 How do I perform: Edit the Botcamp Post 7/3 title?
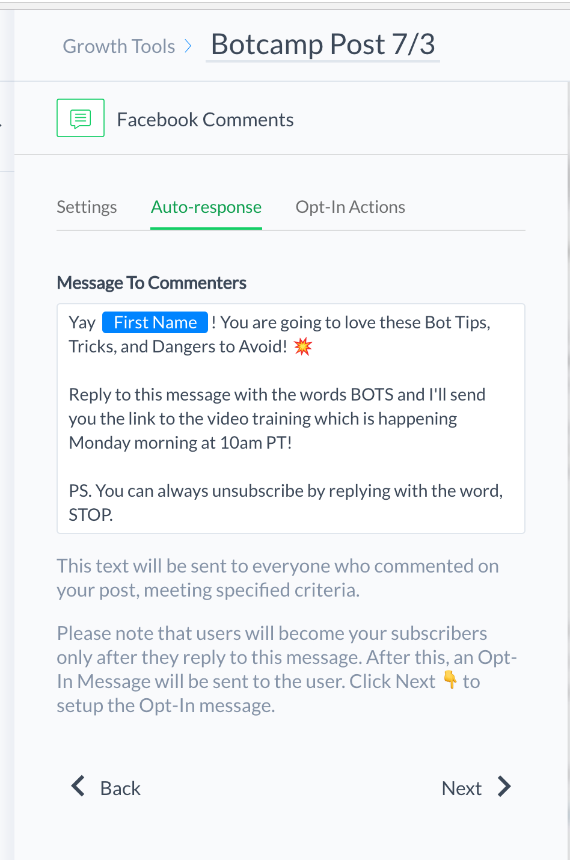coord(323,45)
